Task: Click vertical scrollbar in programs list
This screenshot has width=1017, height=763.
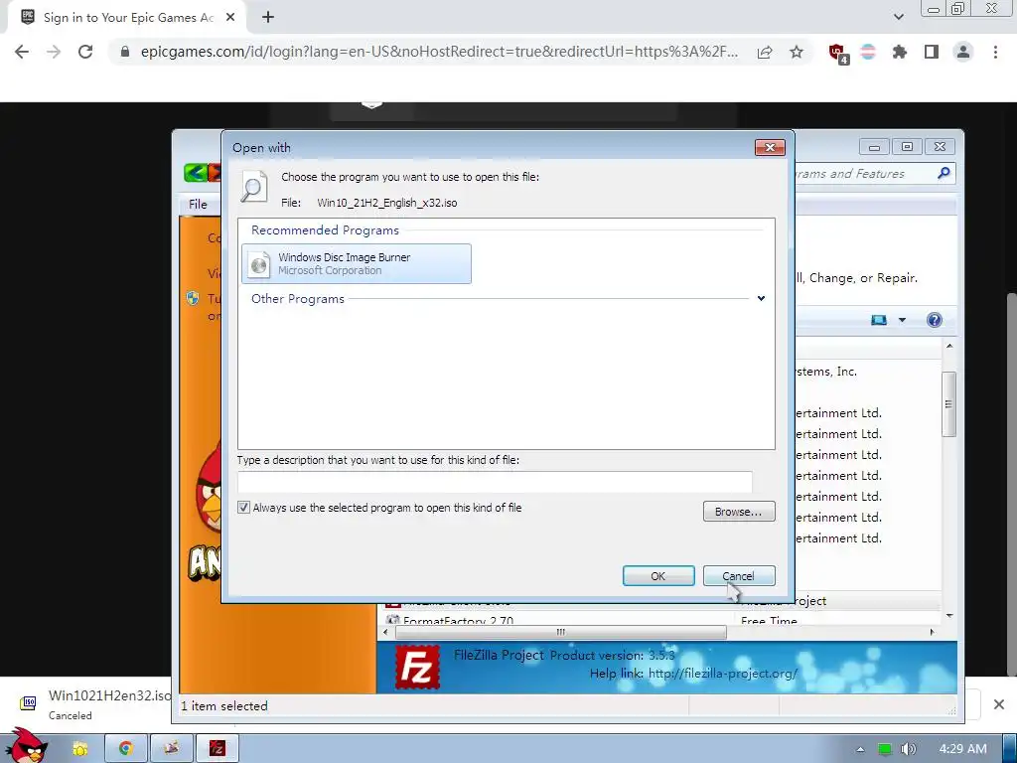Action: coord(948,404)
